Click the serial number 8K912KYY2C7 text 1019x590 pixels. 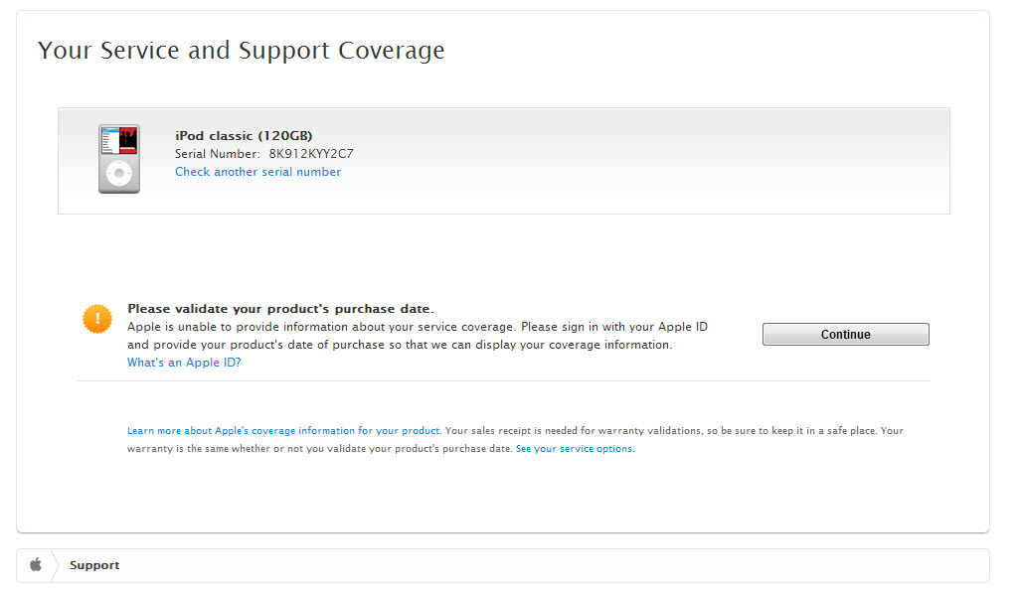coord(311,154)
